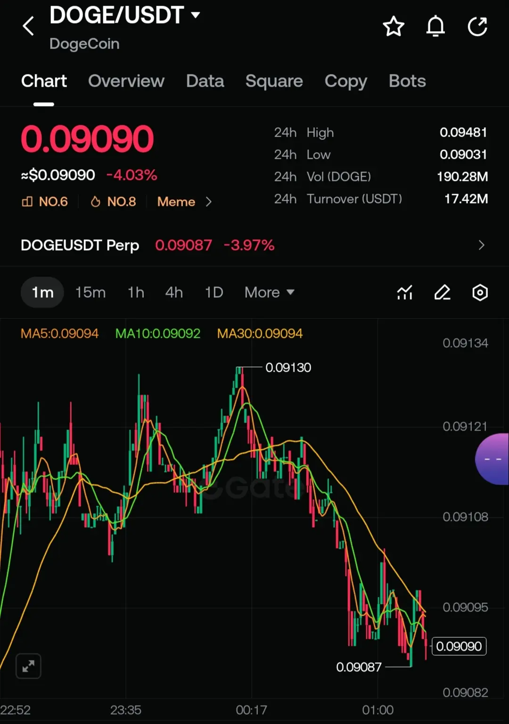Select the drawing pencil tool
This screenshot has height=724, width=509.
443,293
